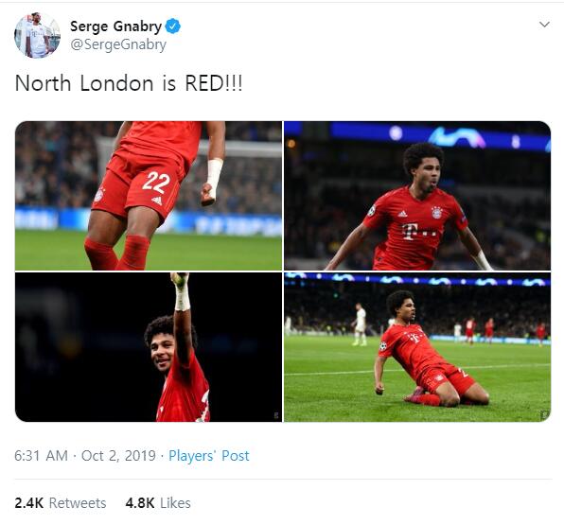Open the @SergeGnabry handle link
Screen dimensions: 564x525
[118, 45]
